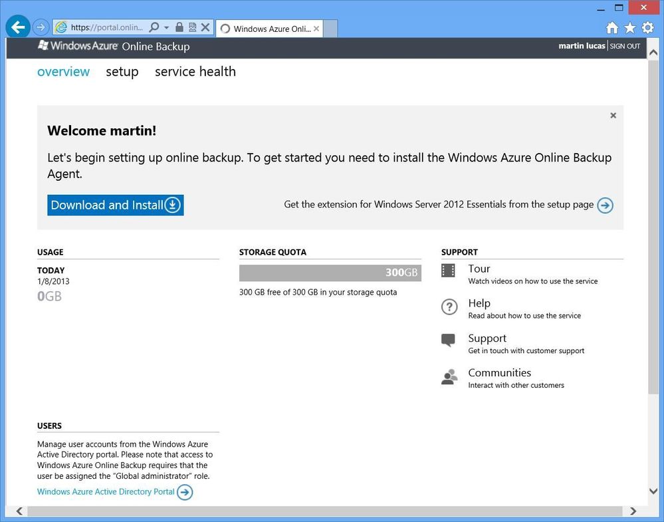Click the Internet Explorer page icon in address bar
The height and width of the screenshot is (522, 664).
pyautogui.click(x=61, y=27)
